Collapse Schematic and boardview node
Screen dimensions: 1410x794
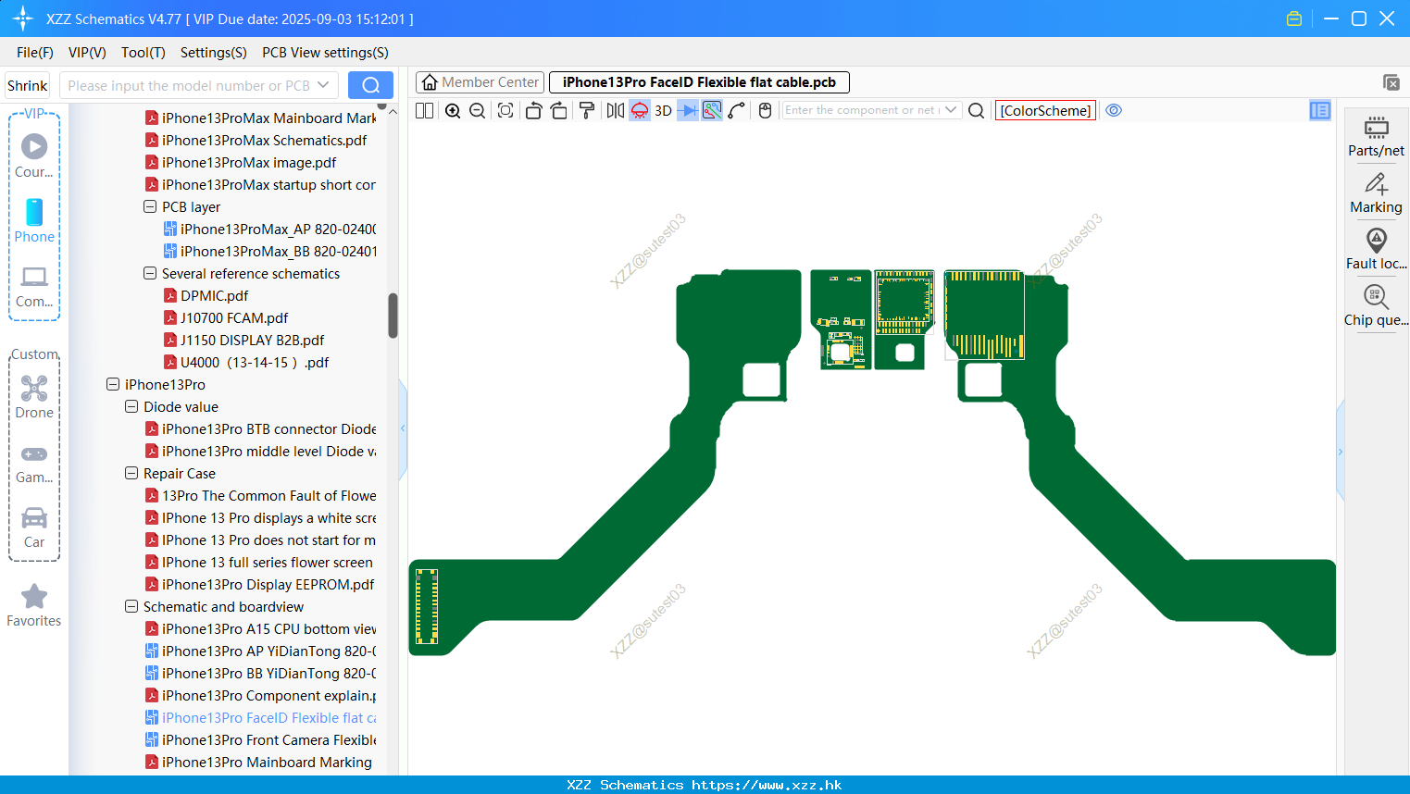click(131, 606)
